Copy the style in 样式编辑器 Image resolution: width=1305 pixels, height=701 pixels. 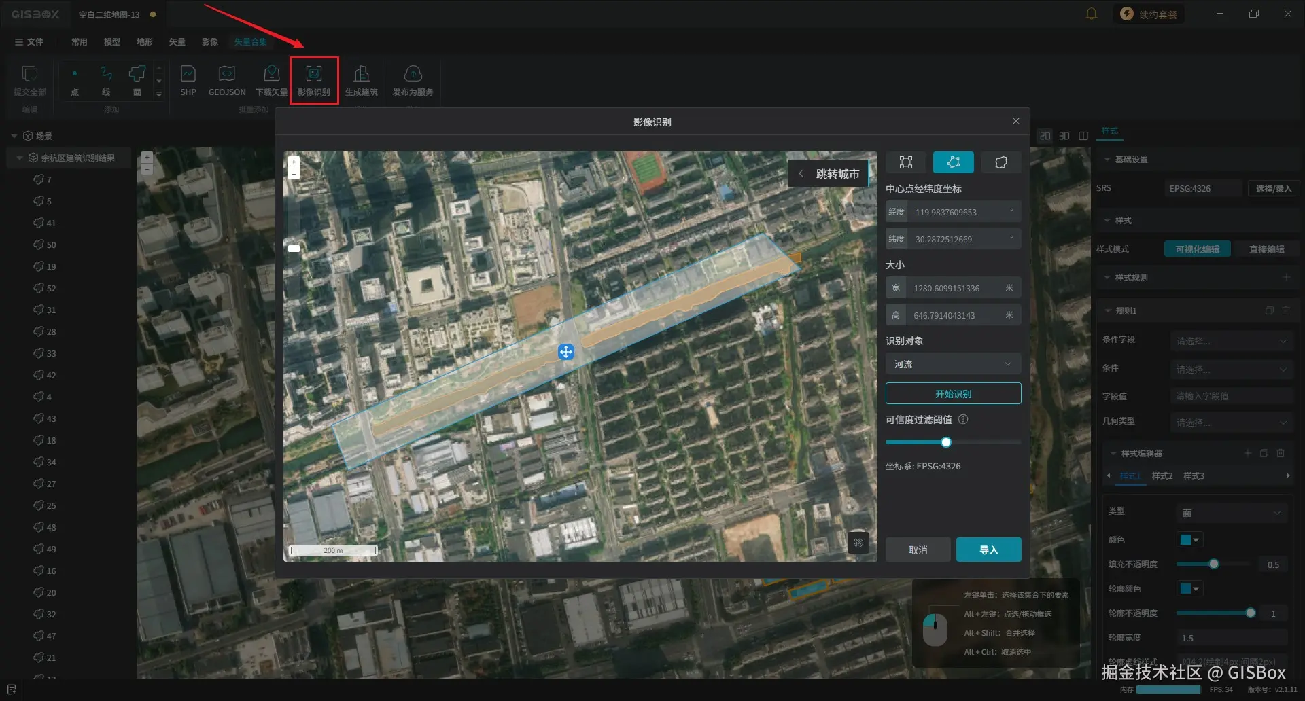click(1264, 453)
